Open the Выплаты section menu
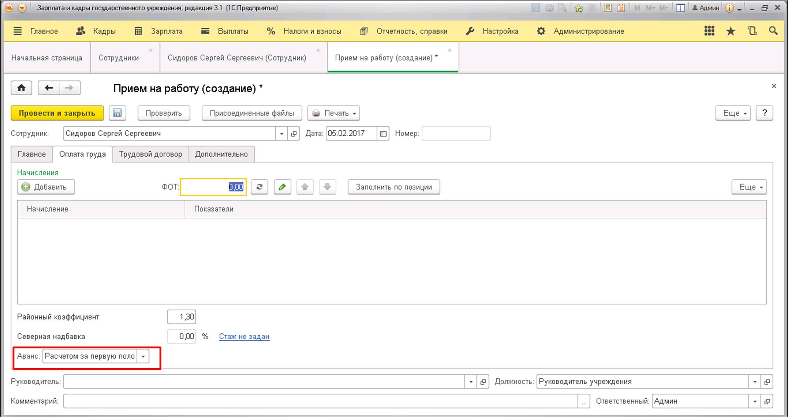Screen dimensions: 788x417 pyautogui.click(x=225, y=31)
